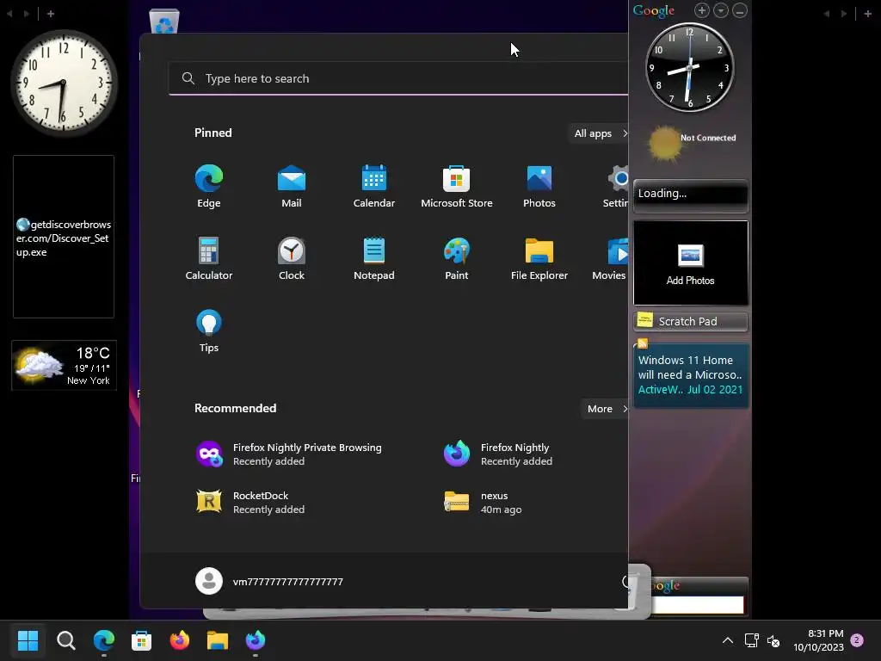Open the Tips app
Screen dimensions: 881x661
pos(209,330)
